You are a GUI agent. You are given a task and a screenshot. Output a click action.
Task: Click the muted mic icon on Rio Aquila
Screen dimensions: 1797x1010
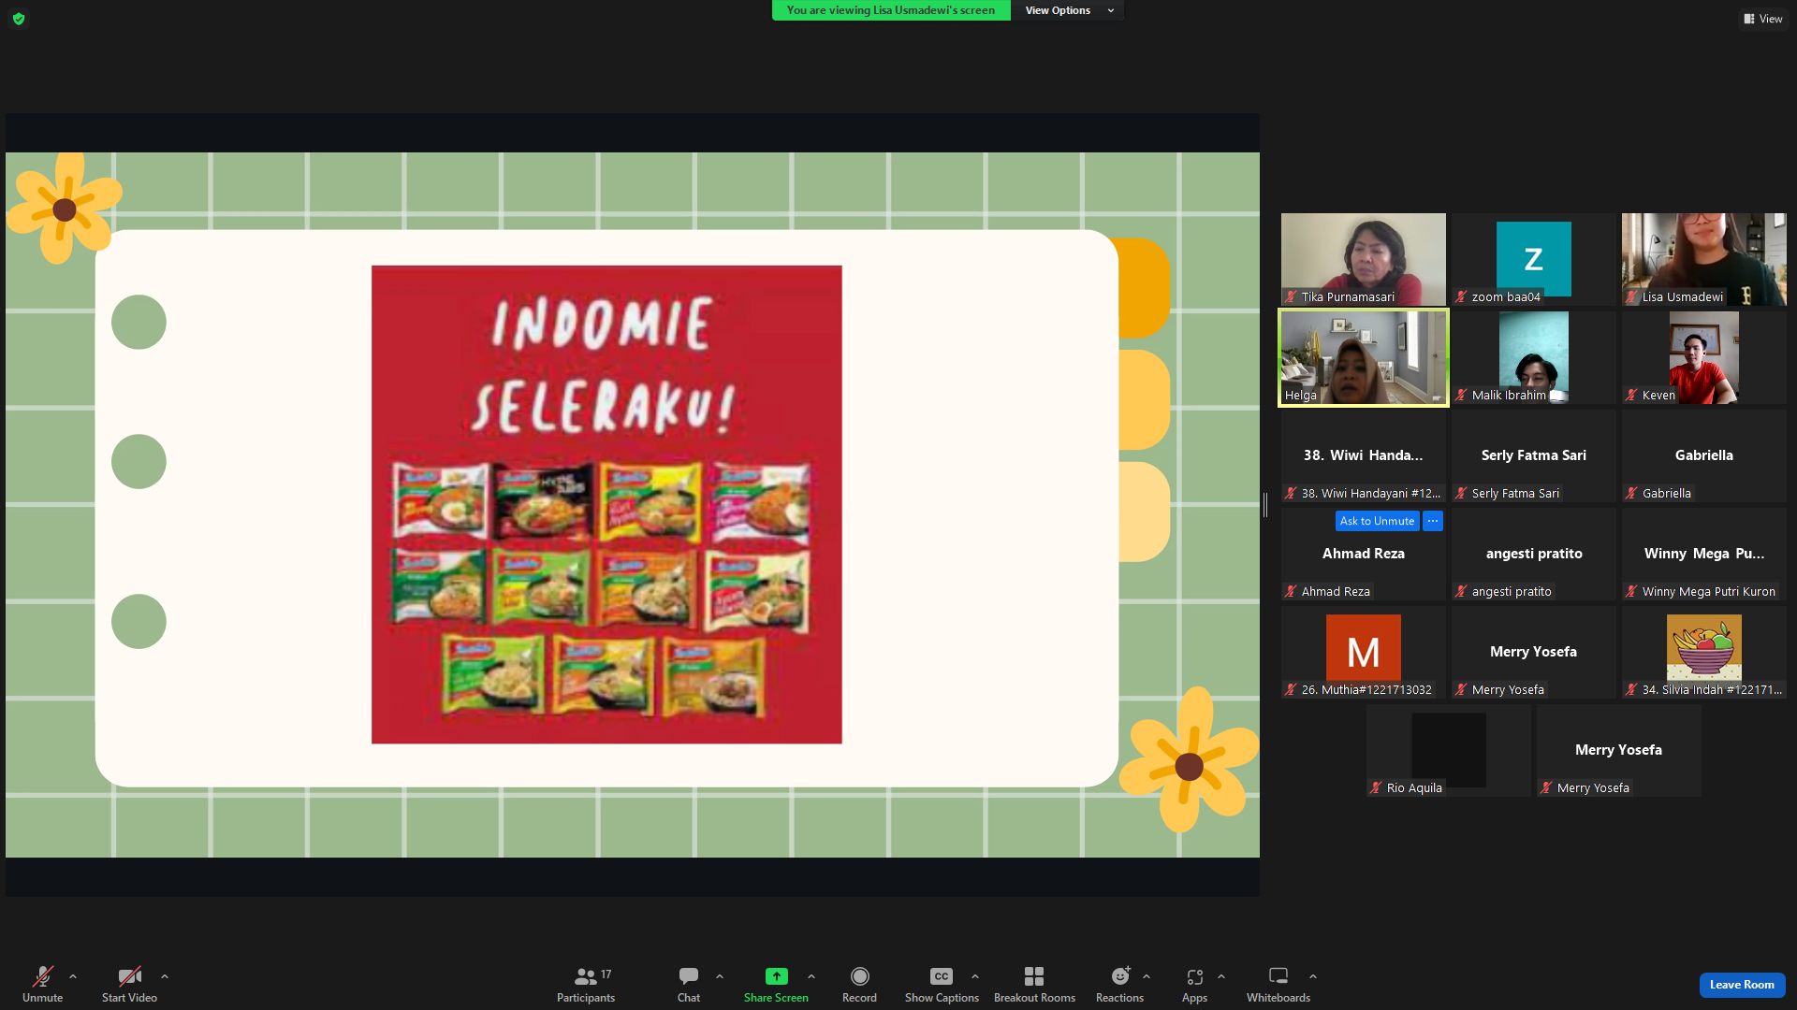[x=1377, y=788]
